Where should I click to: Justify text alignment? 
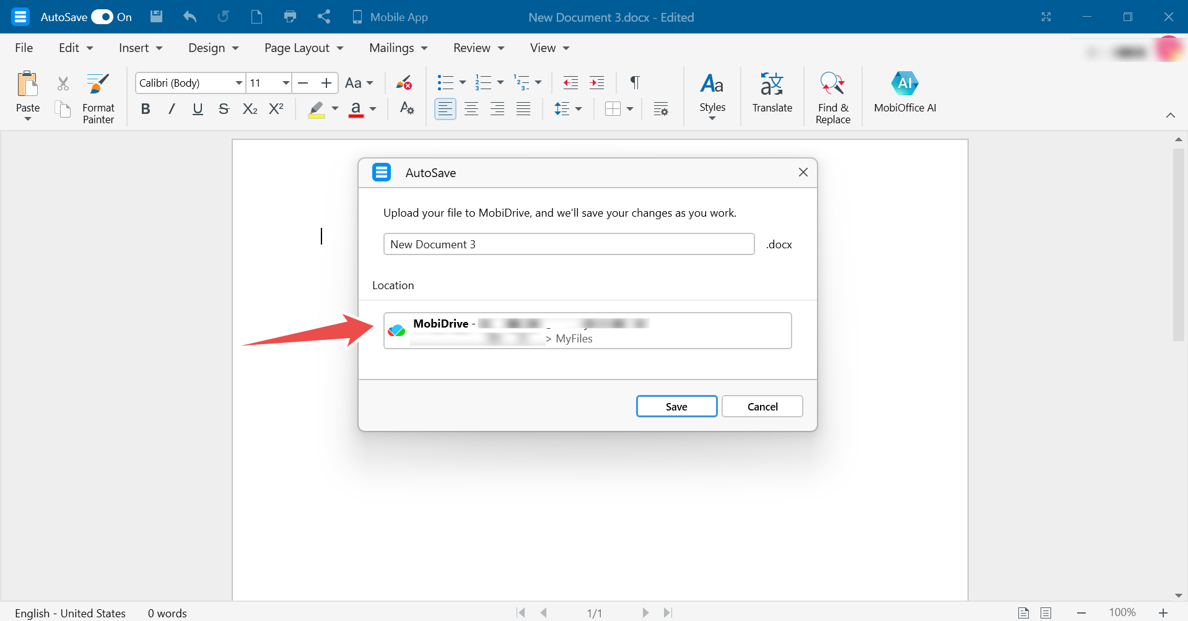(523, 109)
